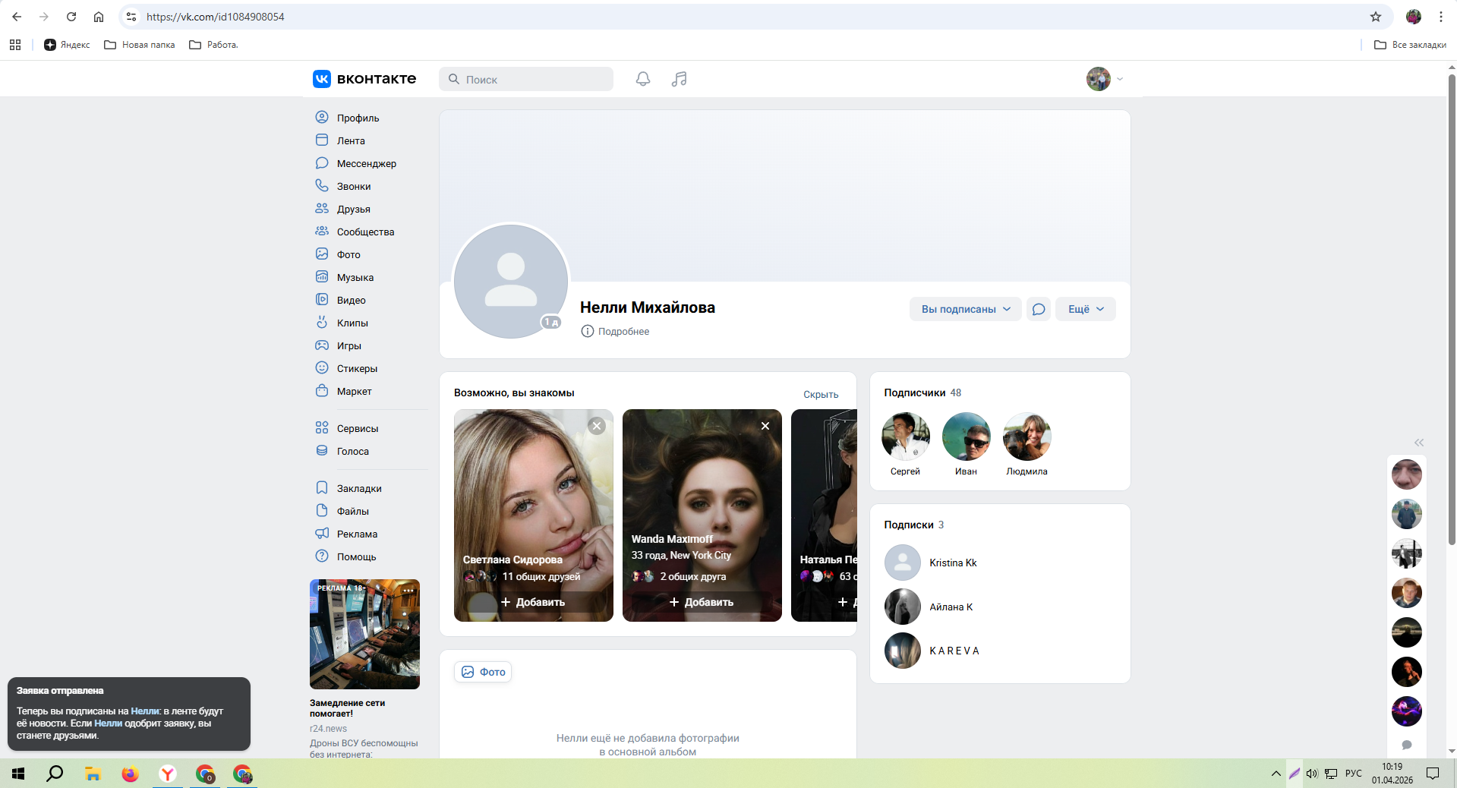
Task: Click the Закладки bookmark icon
Action: click(322, 488)
